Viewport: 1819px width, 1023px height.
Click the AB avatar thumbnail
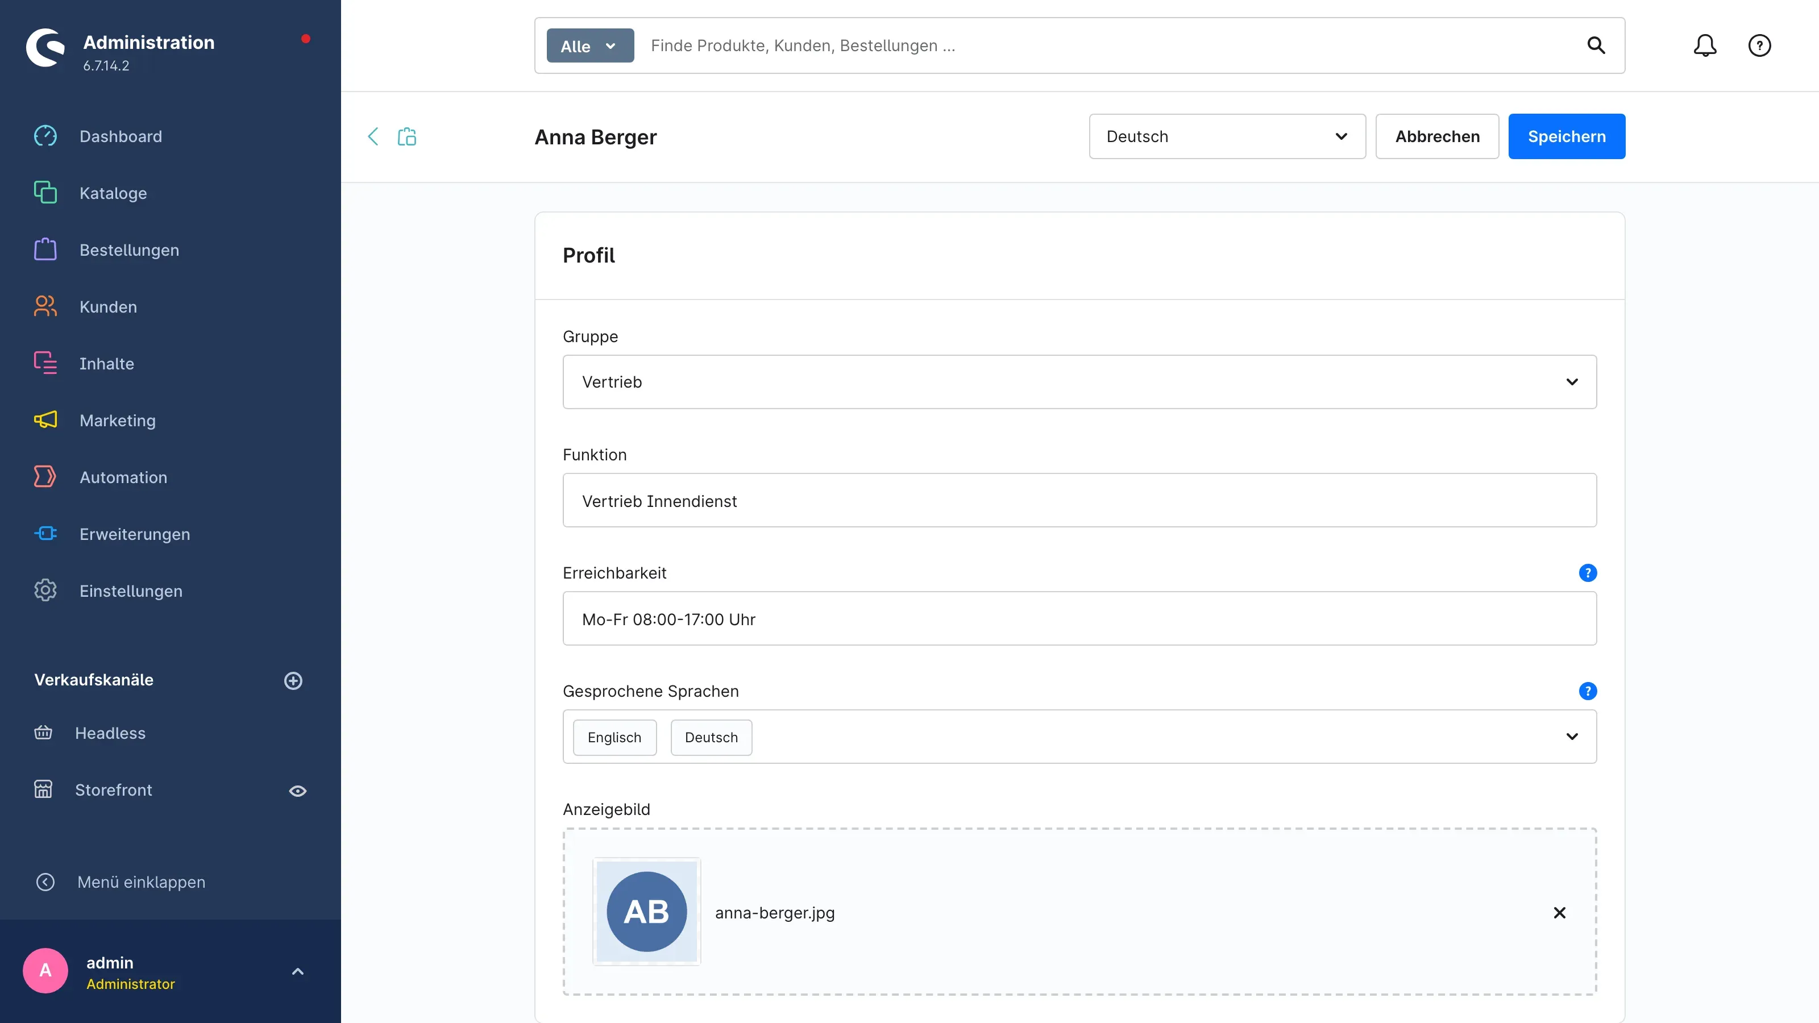[646, 912]
